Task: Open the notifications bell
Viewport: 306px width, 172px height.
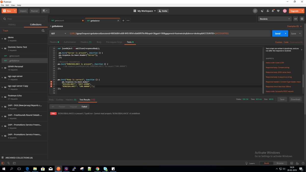Action: tap(273, 11)
